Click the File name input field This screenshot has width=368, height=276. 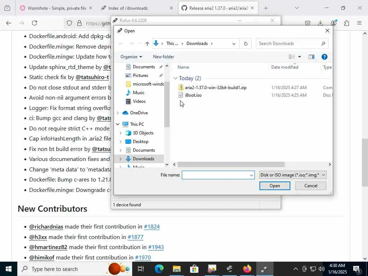tap(216, 175)
